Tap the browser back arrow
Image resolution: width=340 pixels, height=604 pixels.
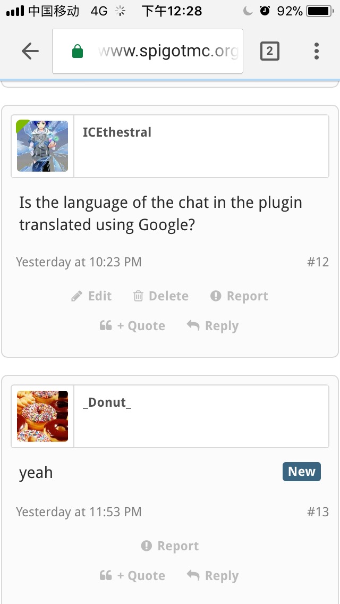(x=30, y=51)
